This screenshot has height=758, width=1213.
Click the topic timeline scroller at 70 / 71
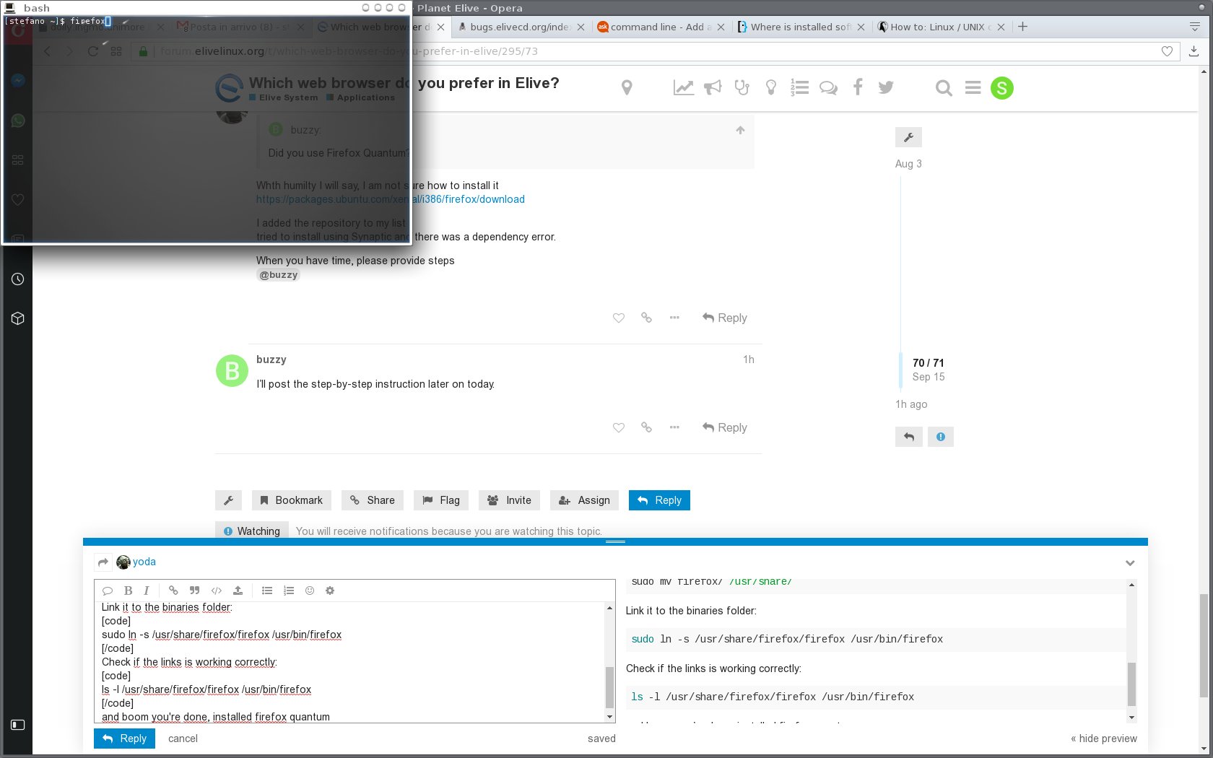point(928,370)
